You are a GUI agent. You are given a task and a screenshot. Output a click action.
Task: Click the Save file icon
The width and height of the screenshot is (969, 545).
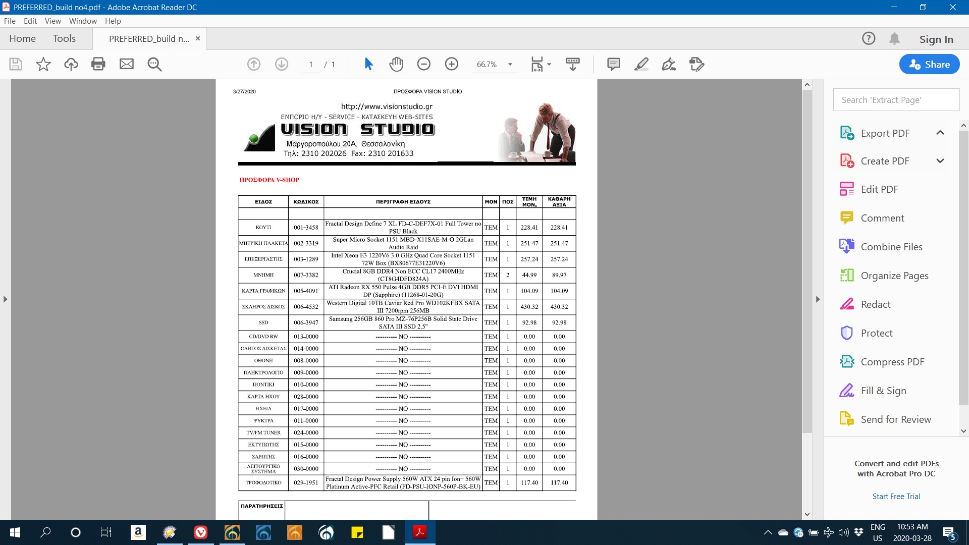(x=16, y=64)
